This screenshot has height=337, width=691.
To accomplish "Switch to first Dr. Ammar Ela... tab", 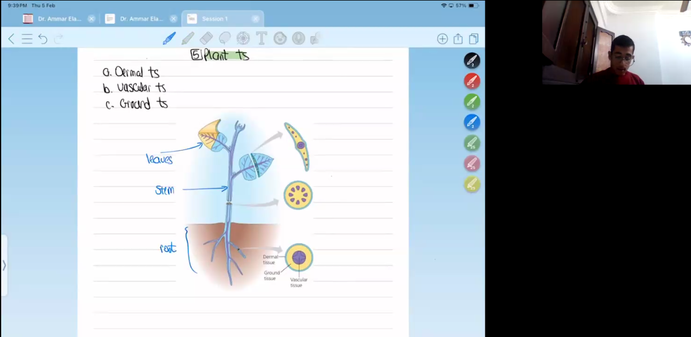I will tap(59, 19).
